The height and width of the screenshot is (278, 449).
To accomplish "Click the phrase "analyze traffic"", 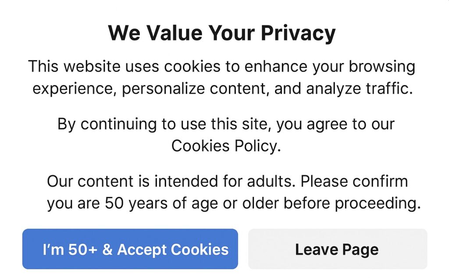I will coord(359,89).
